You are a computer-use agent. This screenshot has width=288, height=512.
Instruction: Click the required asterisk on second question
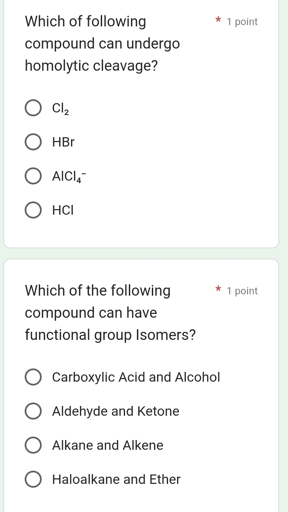pos(217,290)
